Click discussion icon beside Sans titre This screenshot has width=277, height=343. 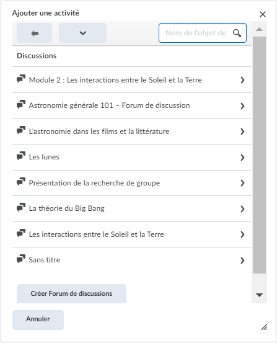(21, 259)
